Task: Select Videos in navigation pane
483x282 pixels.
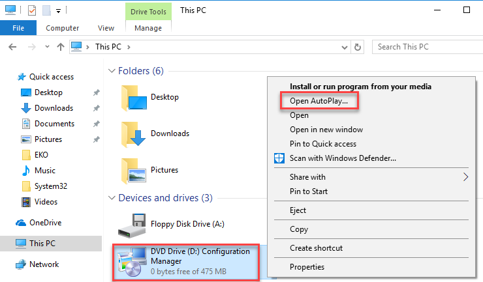Action: (x=46, y=202)
